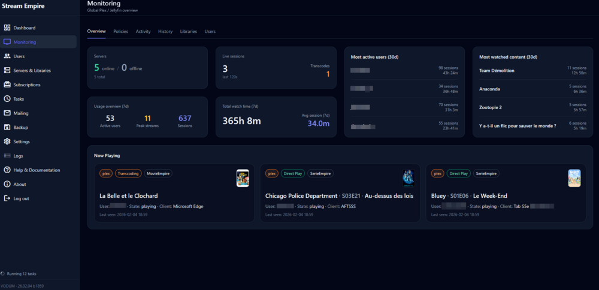Viewport: 599px width, 290px height.
Task: Switch to the Libraries tab
Action: pos(189,31)
